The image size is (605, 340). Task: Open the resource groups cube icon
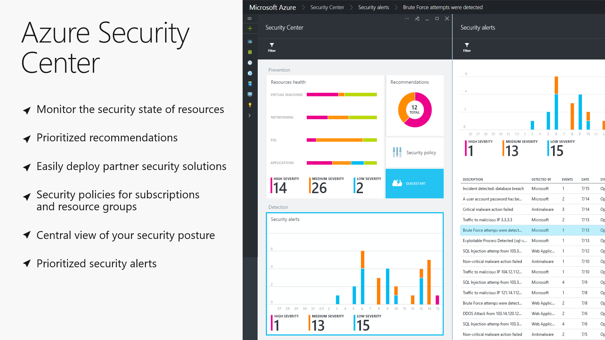[250, 42]
